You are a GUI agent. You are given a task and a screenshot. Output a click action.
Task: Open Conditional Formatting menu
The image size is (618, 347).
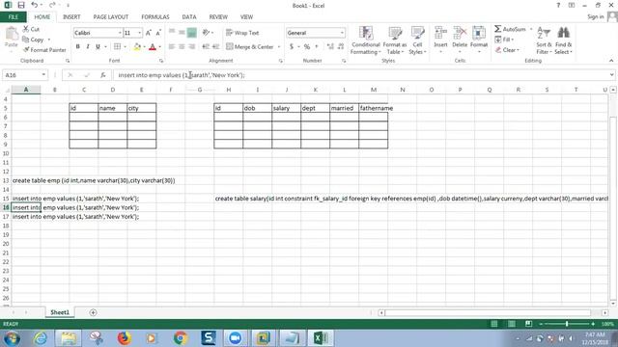(x=366, y=40)
